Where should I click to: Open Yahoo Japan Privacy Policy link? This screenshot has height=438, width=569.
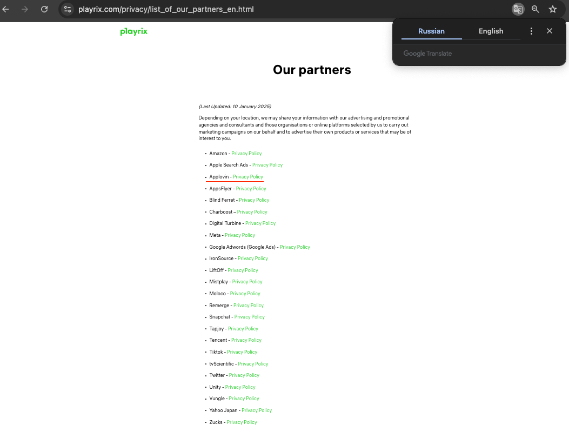(x=257, y=410)
